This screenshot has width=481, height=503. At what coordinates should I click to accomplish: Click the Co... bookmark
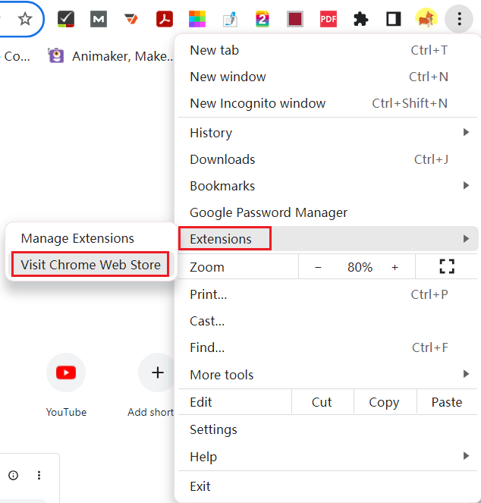coord(15,56)
